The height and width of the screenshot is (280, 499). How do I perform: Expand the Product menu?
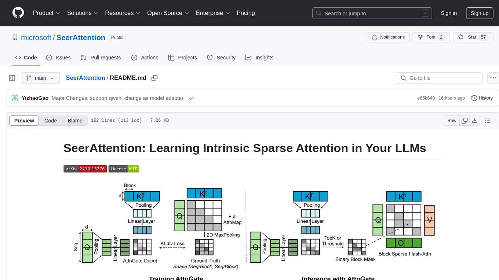pos(47,13)
